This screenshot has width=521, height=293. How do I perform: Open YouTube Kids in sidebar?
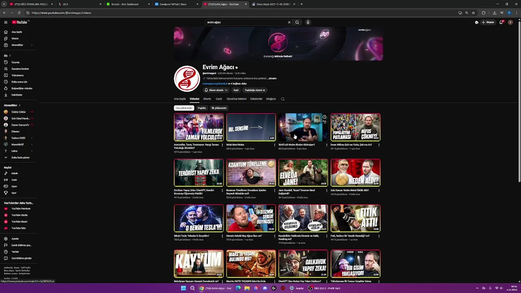point(18,228)
